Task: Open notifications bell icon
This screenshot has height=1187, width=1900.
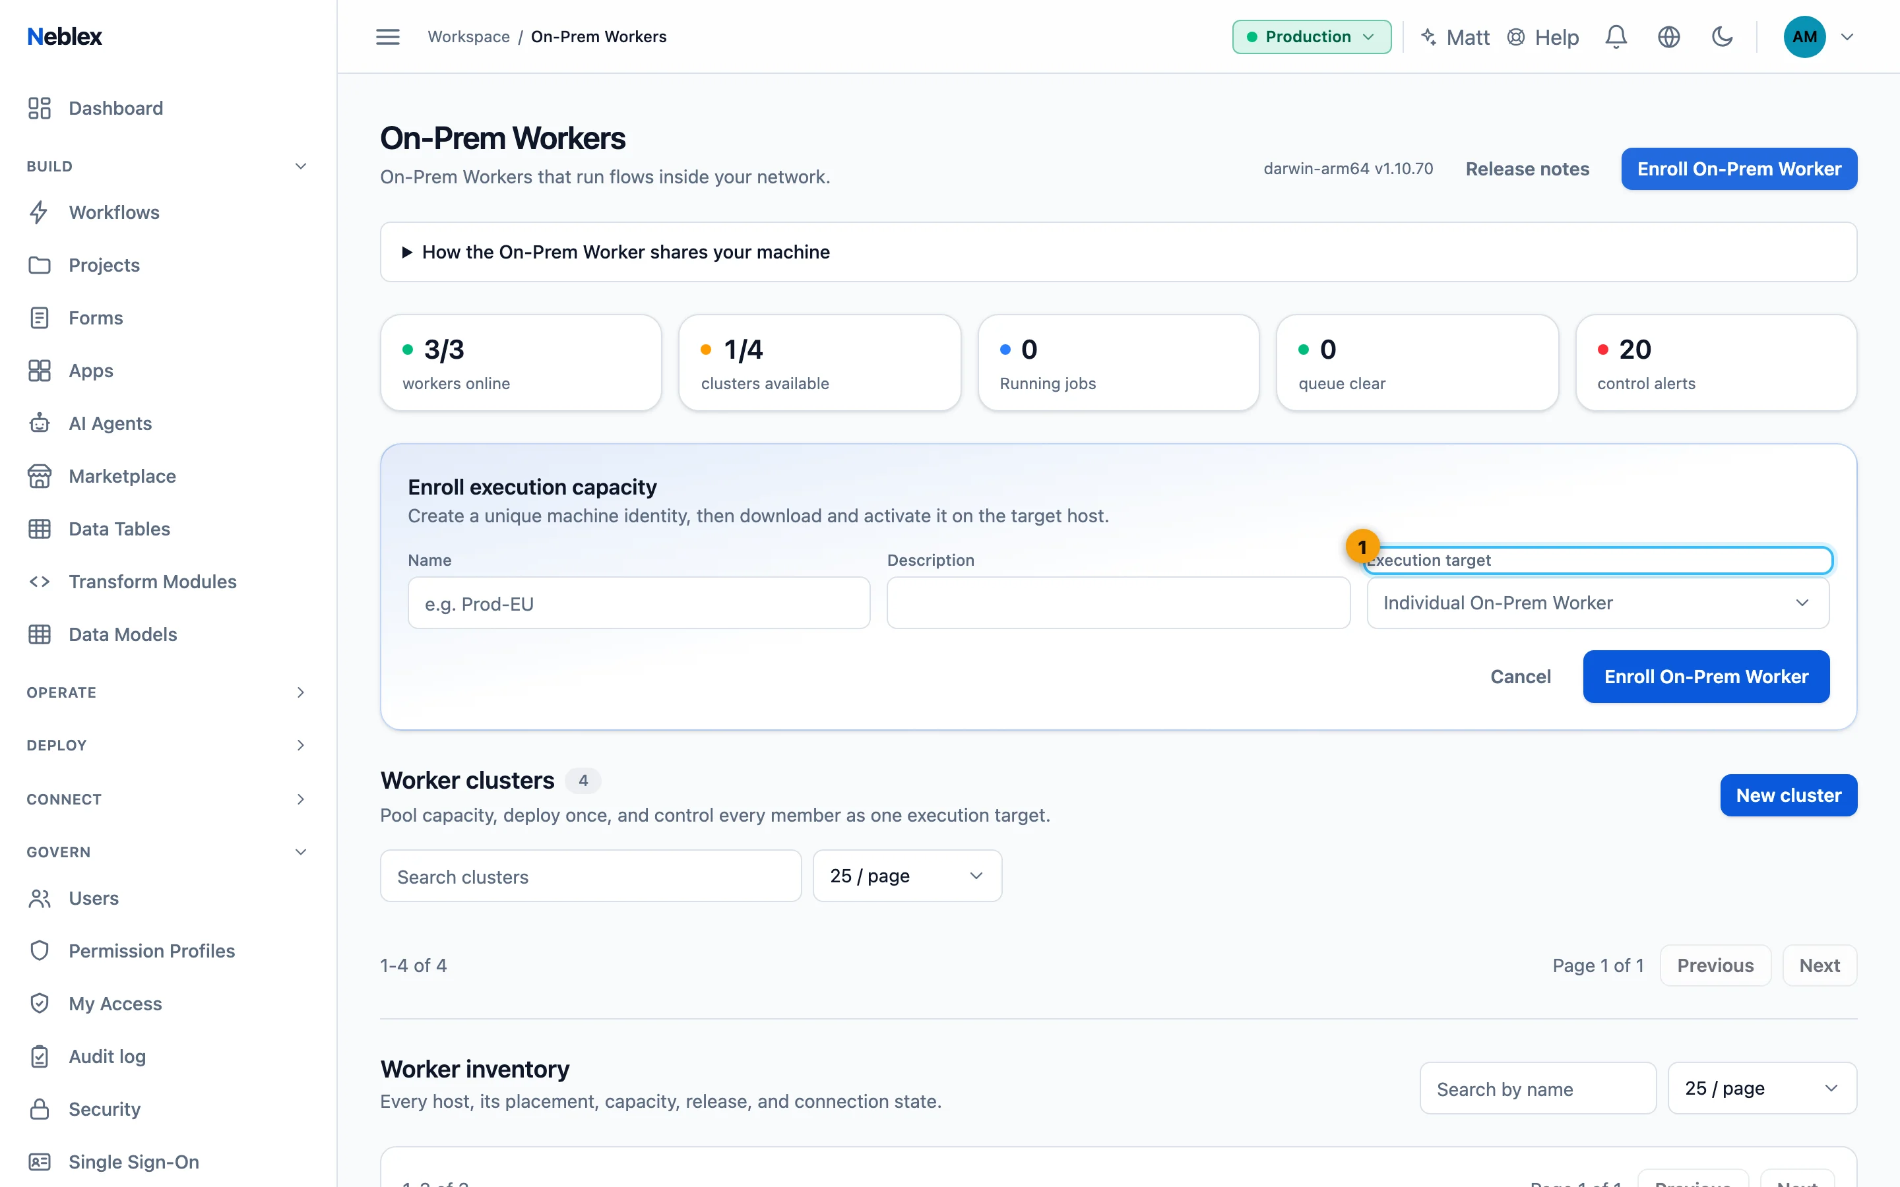Action: (1616, 37)
